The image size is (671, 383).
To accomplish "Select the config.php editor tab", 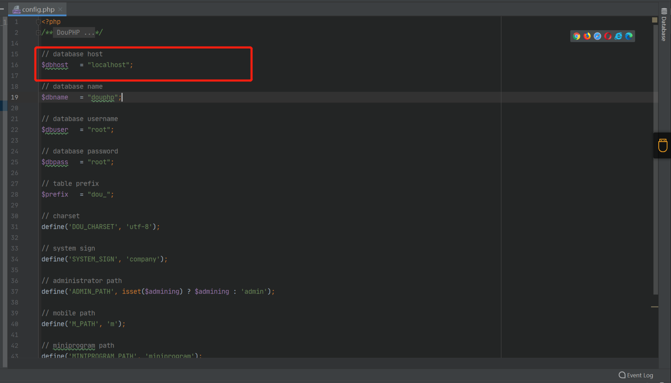I will coord(37,9).
